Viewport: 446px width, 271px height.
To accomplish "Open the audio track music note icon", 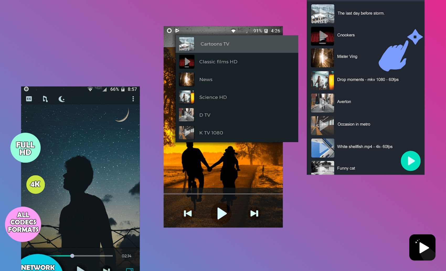I will 45,99.
